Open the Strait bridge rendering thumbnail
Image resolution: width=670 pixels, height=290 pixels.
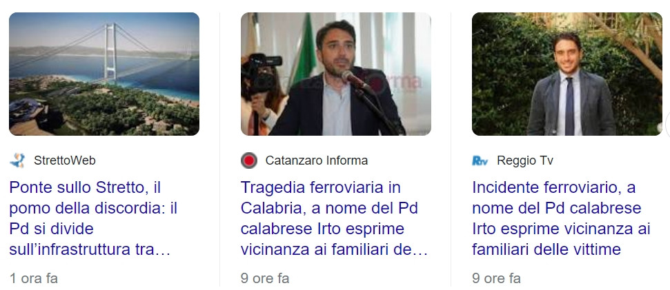coord(104,74)
